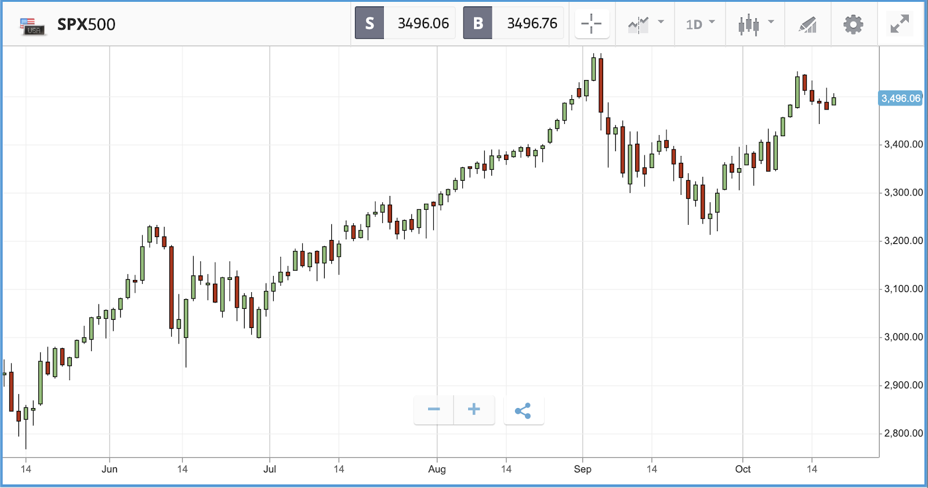The width and height of the screenshot is (928, 488).
Task: Open the compare chart icon
Action: pos(638,24)
